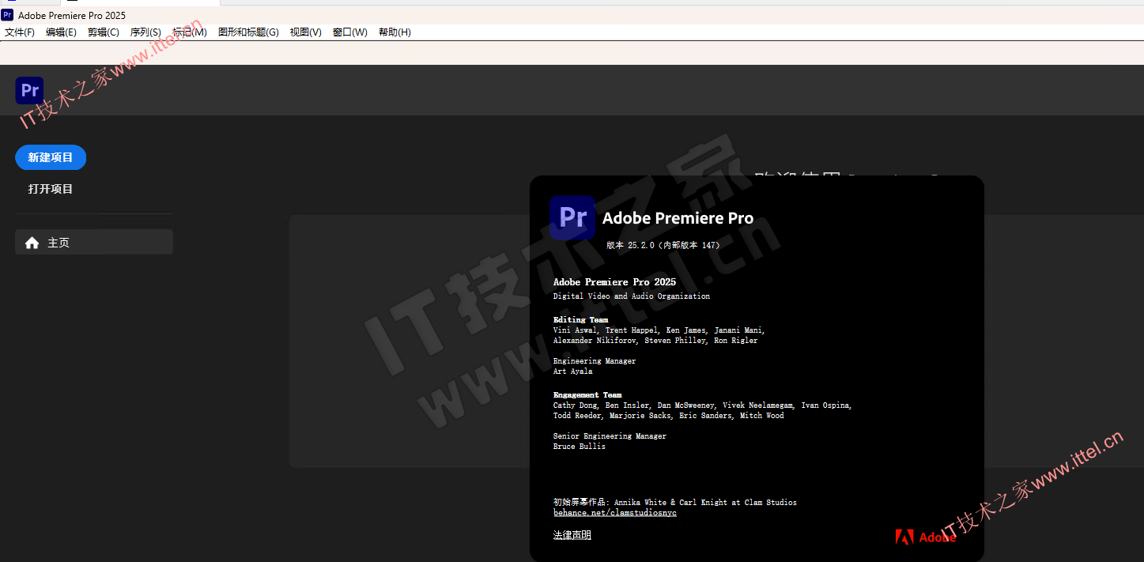The height and width of the screenshot is (562, 1144).
Task: Open the 剪辑(C) menu
Action: click(103, 32)
